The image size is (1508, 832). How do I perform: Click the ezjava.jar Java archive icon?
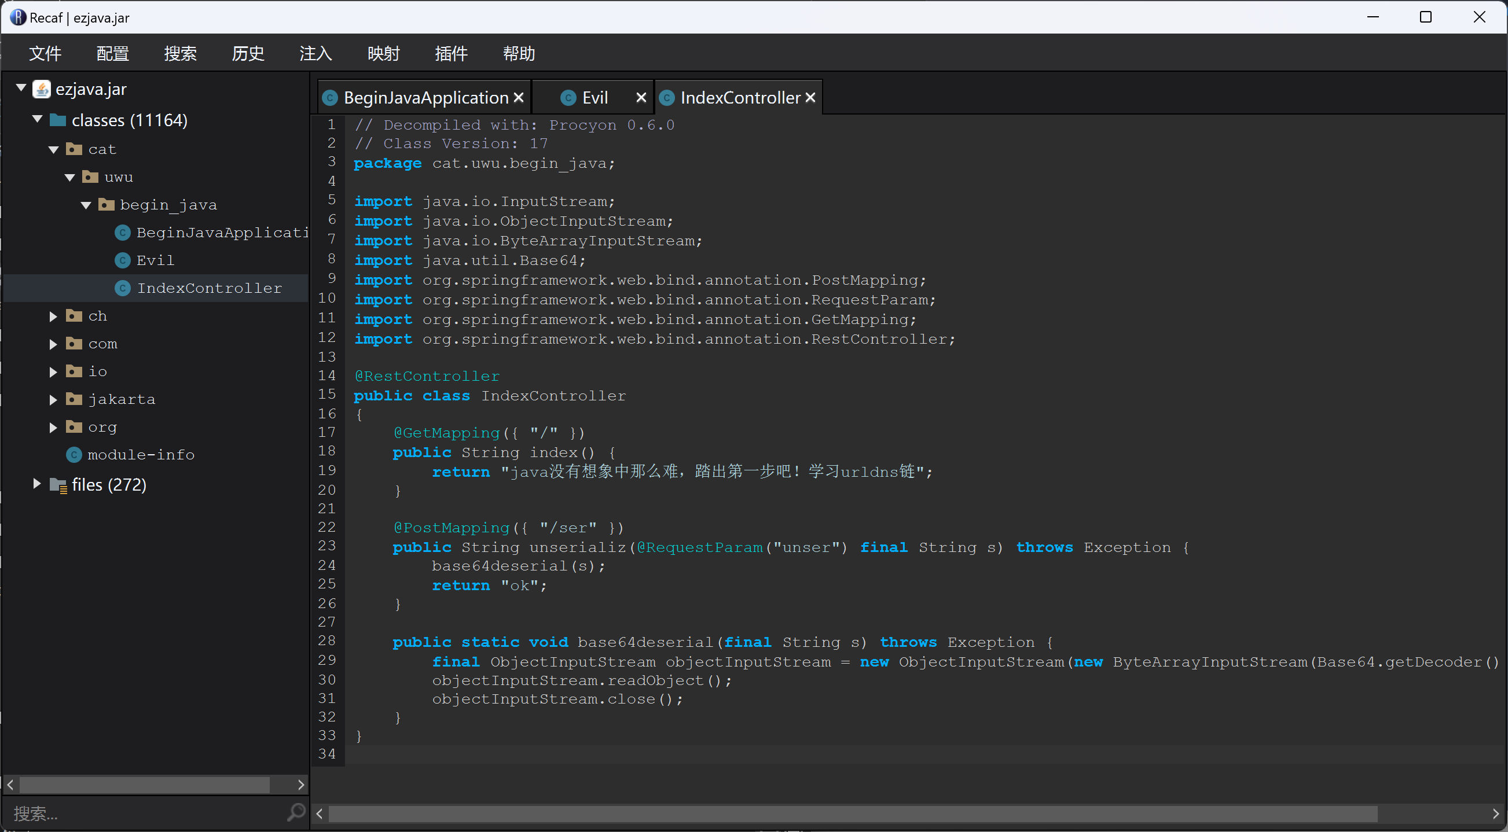[42, 90]
